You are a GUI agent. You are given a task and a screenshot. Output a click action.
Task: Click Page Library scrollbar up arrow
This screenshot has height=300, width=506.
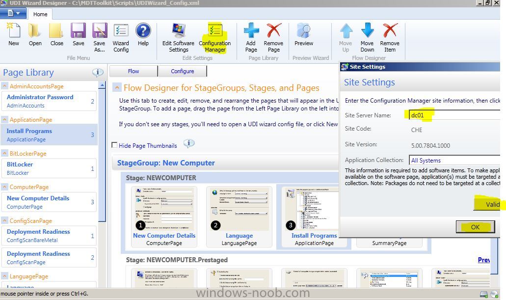pyautogui.click(x=102, y=85)
